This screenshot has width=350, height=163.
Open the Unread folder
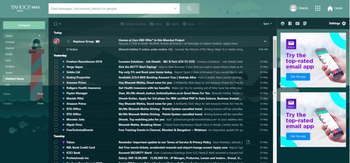10,42
